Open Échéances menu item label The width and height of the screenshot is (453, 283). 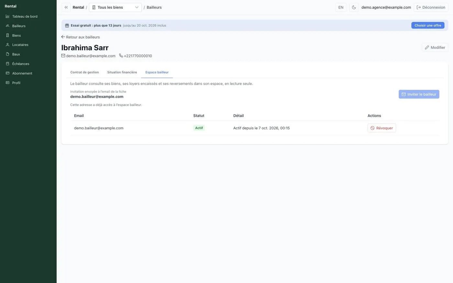tap(21, 64)
